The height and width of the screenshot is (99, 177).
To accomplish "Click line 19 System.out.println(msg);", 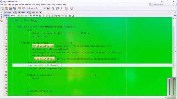I will tap(45, 65).
